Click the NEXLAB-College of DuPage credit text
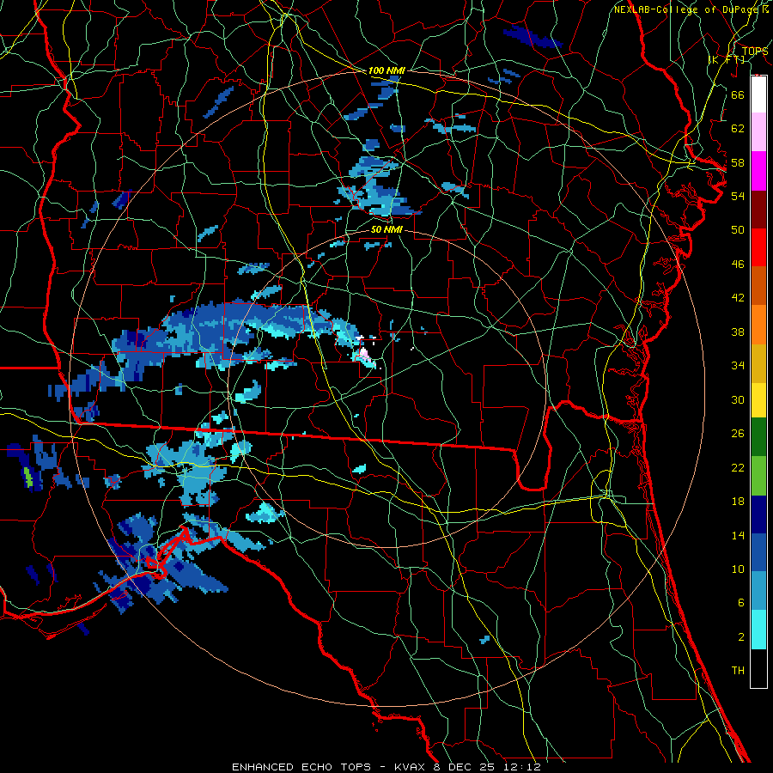Viewport: 773px width, 773px height. coord(688,9)
